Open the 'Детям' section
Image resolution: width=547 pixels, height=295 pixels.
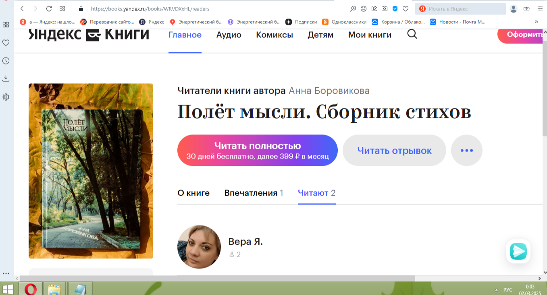(x=320, y=35)
